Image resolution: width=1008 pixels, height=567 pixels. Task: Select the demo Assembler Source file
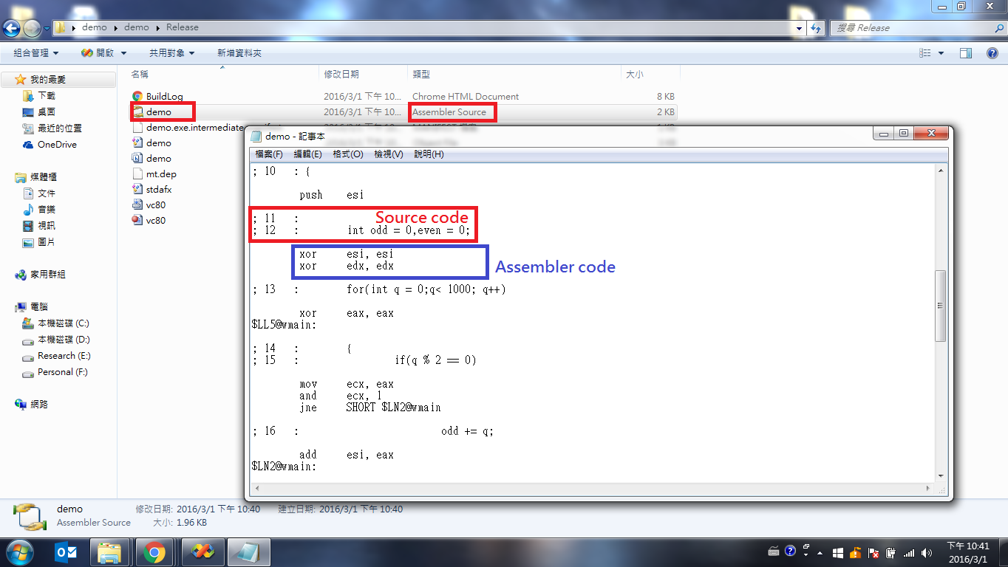156,111
